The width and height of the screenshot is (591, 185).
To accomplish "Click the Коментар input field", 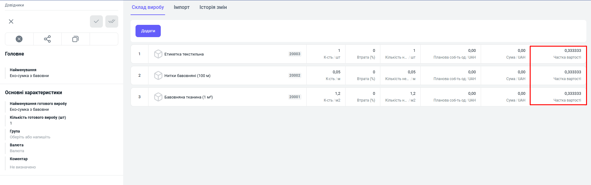I will pyautogui.click(x=23, y=167).
